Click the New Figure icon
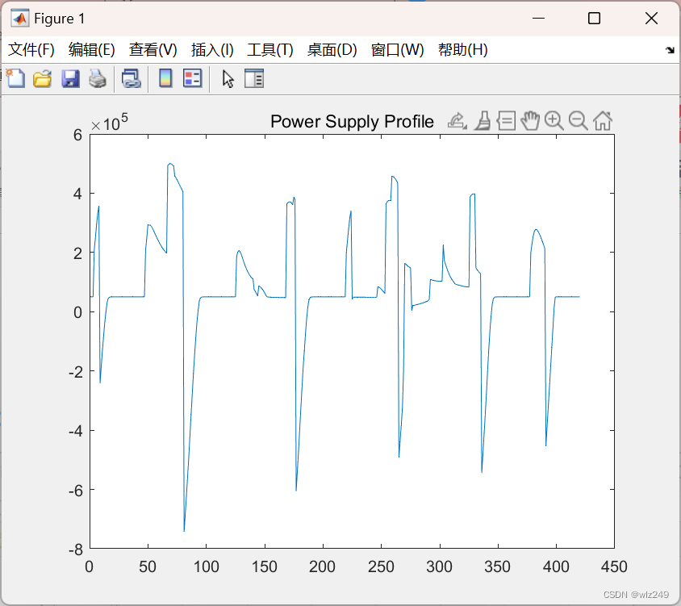Screen dimensions: 681x606 [15, 79]
